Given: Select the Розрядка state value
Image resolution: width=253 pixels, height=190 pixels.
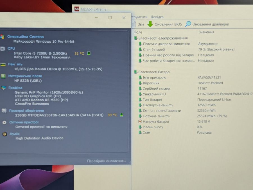Looking at the screenshot, I should [x=204, y=132].
